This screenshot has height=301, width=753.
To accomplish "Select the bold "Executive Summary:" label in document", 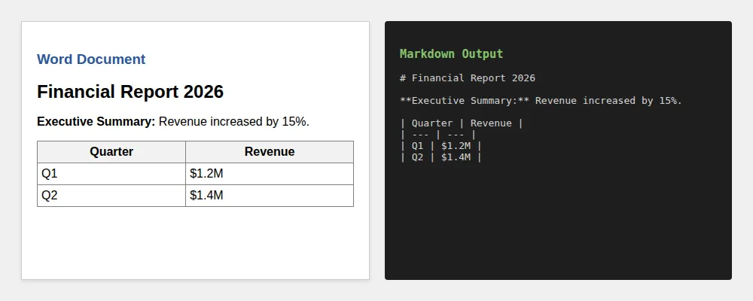I will 96,121.
